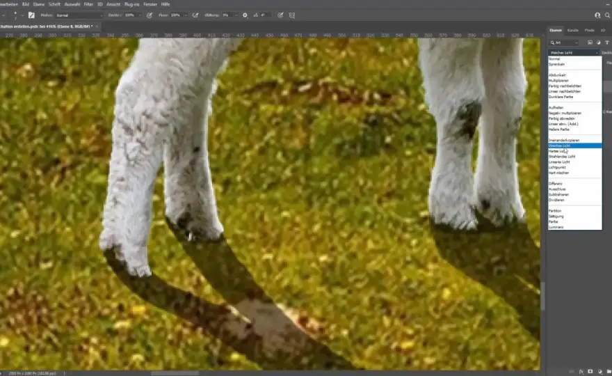
Task: Filter layers by type layer icon
Action: [606, 42]
